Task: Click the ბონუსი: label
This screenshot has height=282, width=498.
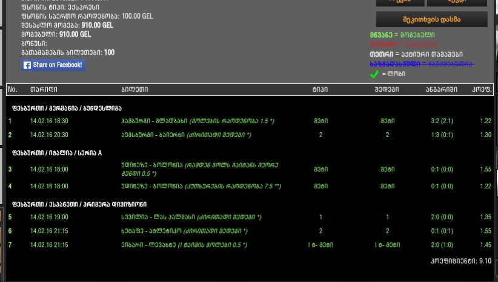Action: pos(34,43)
